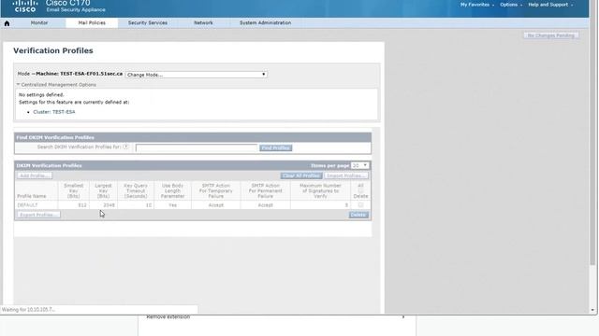Click the scrollbar down arrow

point(592,310)
